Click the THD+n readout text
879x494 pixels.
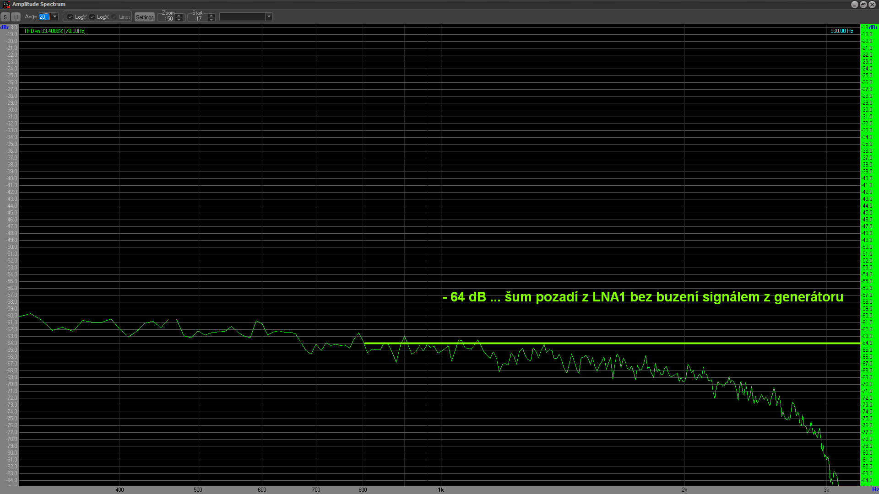(x=54, y=31)
